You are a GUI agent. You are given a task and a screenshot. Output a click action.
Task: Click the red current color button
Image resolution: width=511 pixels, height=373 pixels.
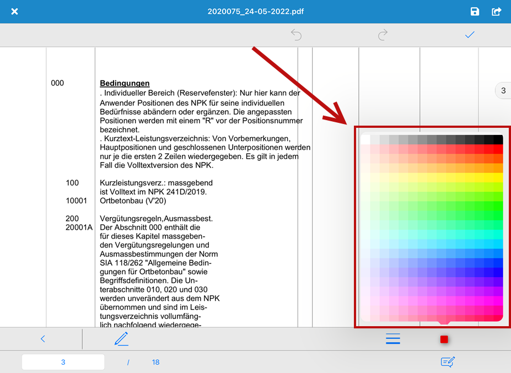click(444, 339)
